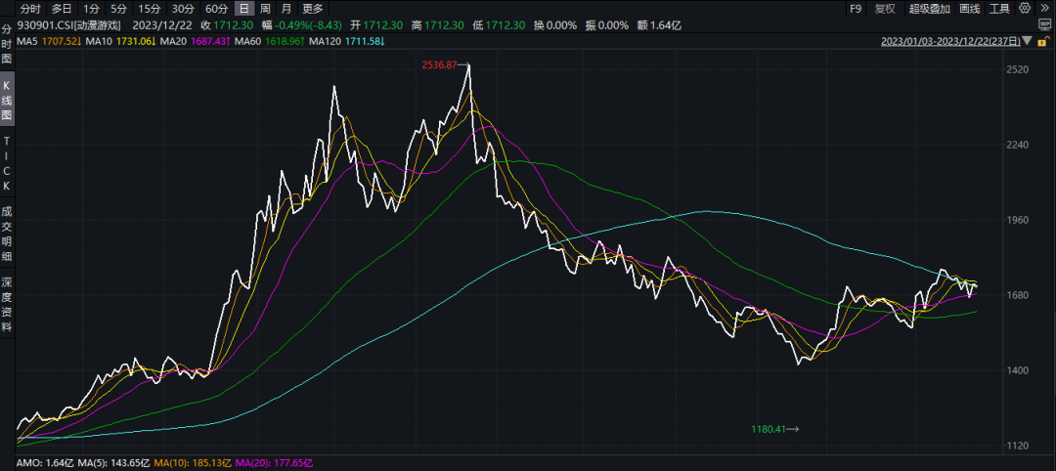Switch to the 多日 period tab
Image resolution: width=1056 pixels, height=471 pixels.
[x=62, y=9]
